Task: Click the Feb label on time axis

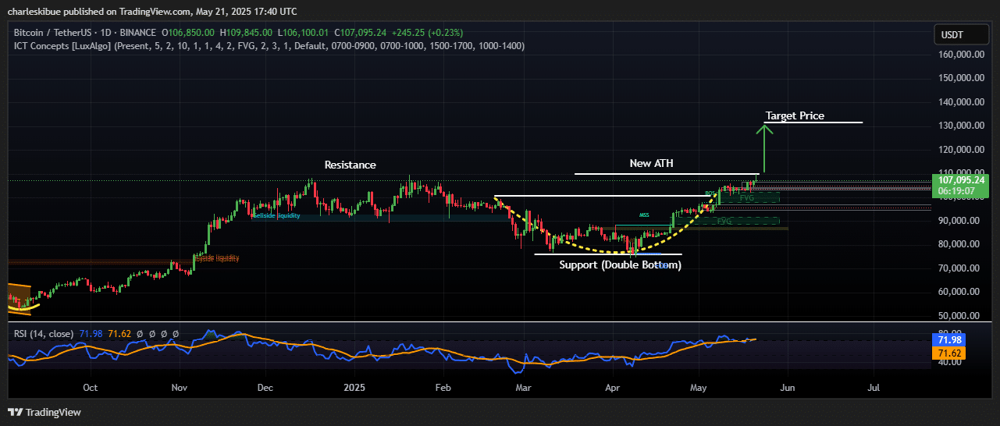Action: point(443,387)
